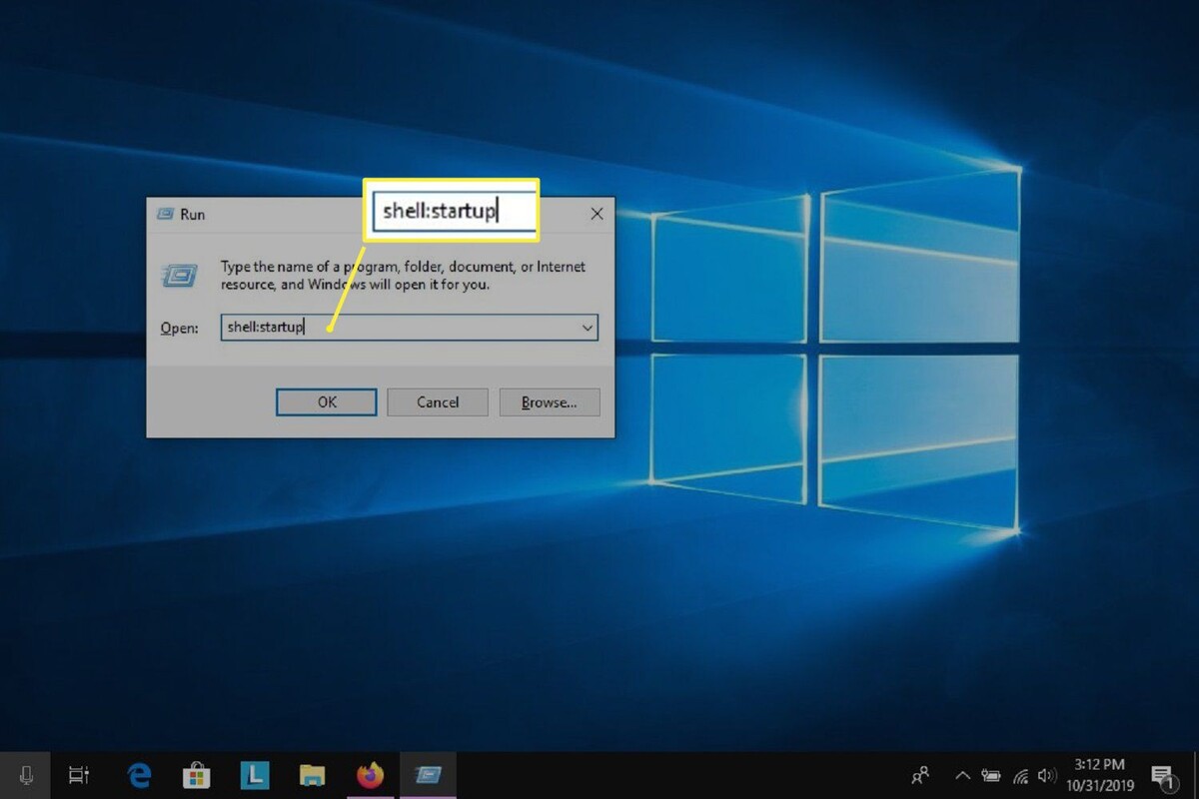Screen dimensions: 1199x799
Task: Select the Run app taskbar button
Action: pyautogui.click(x=428, y=775)
